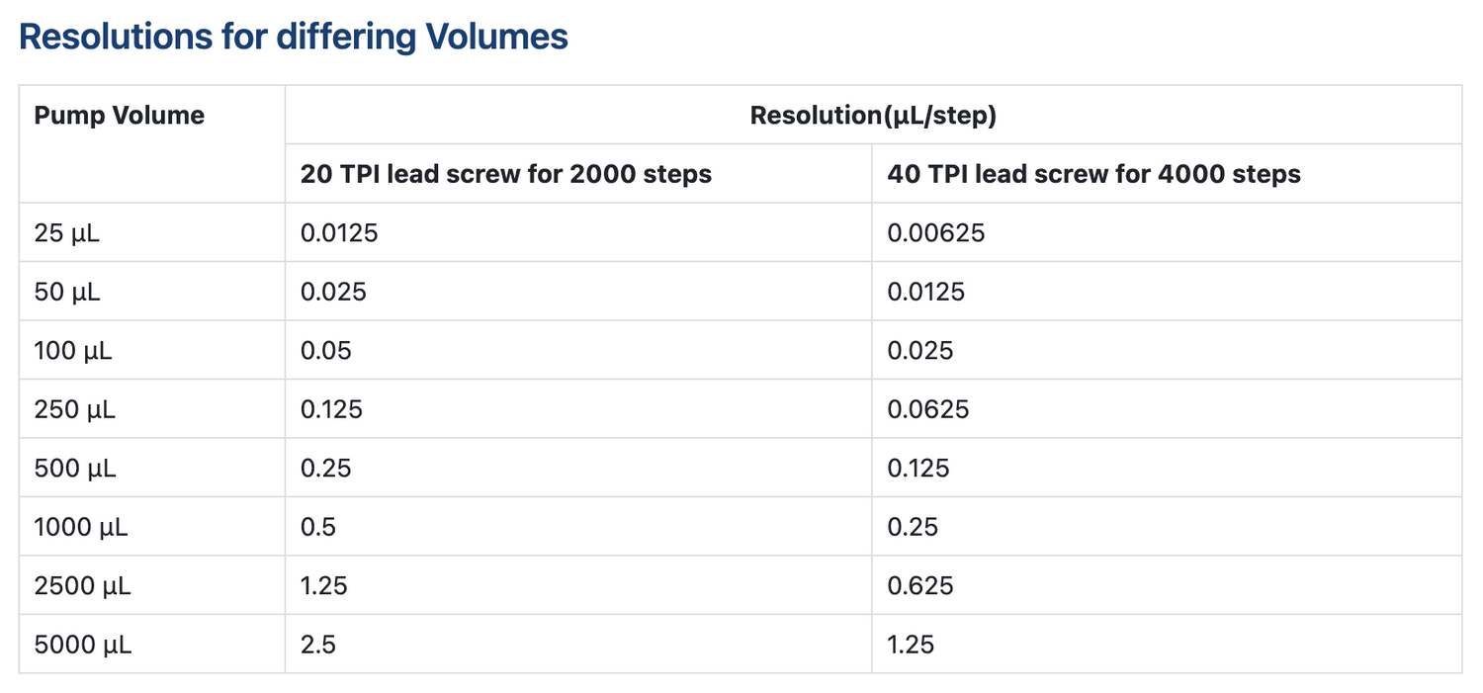1483x693 pixels.
Task: Click the 0.00625 resolution value
Action: (935, 233)
